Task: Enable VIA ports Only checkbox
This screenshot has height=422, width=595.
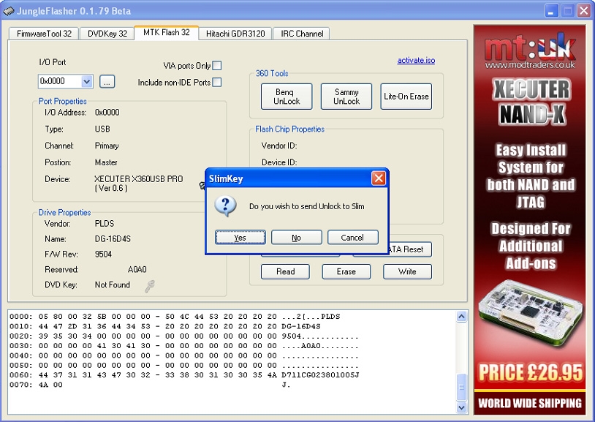Action: pos(217,65)
